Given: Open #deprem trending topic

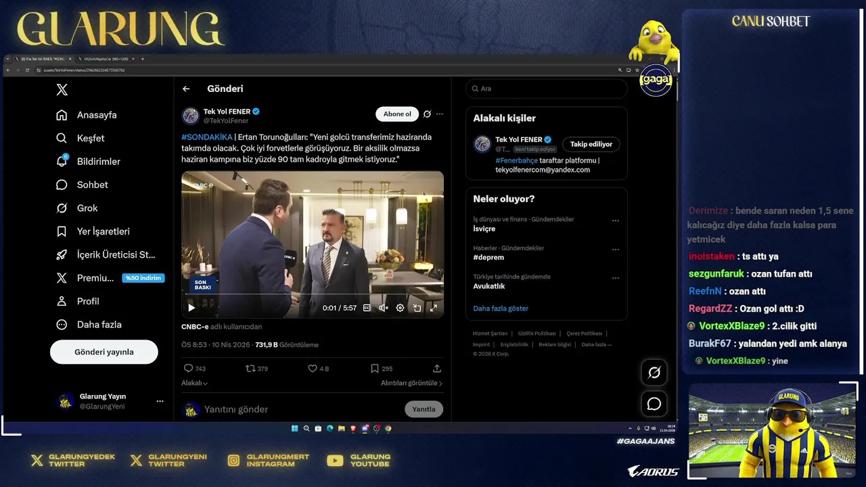Looking at the screenshot, I should click(x=488, y=257).
